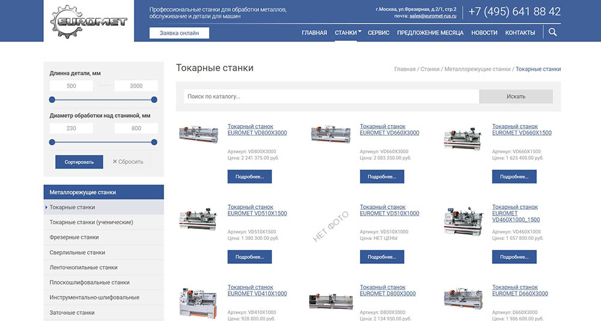Click Металлорежущие станки breadcrumb link

pos(477,69)
